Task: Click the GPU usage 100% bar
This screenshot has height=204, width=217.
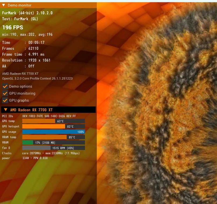Action: point(54,132)
